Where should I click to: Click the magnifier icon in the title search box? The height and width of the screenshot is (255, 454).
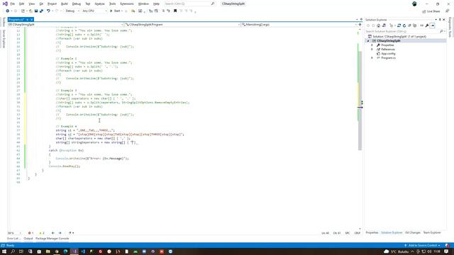point(213,4)
